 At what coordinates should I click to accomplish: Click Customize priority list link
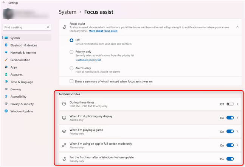88,60
